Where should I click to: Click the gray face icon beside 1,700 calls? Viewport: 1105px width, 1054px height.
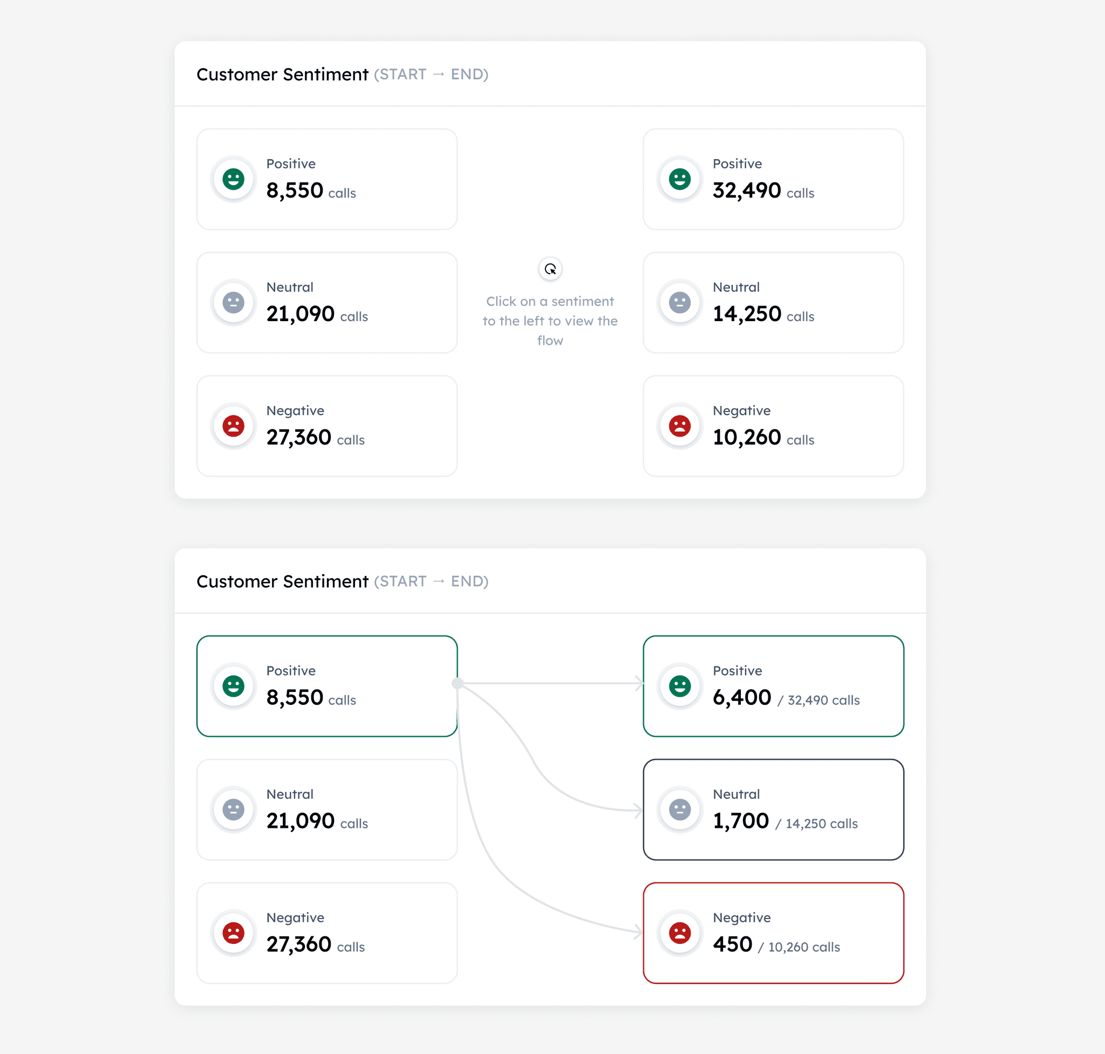click(x=680, y=810)
